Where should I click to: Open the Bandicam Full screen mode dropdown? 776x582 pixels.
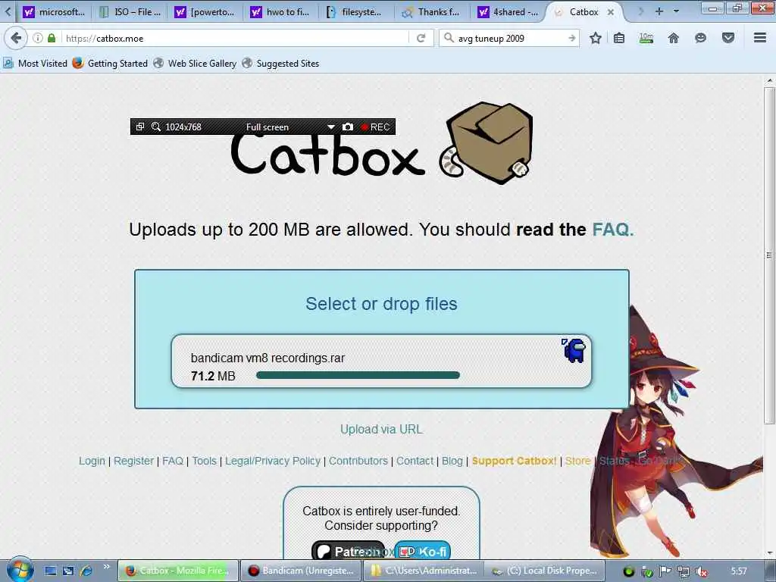click(331, 127)
